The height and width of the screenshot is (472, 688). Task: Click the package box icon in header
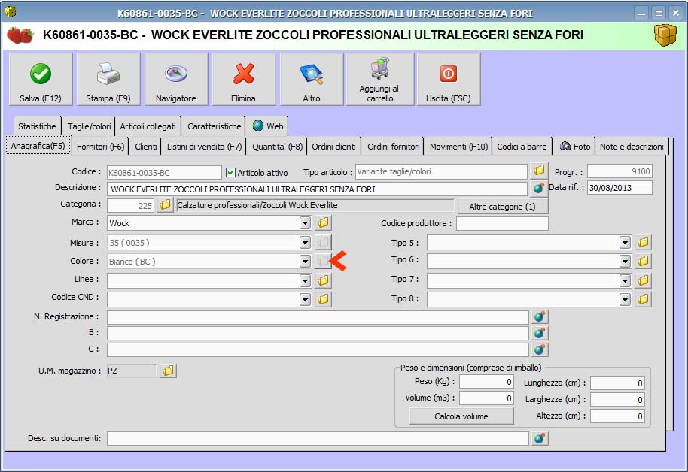pos(665,35)
